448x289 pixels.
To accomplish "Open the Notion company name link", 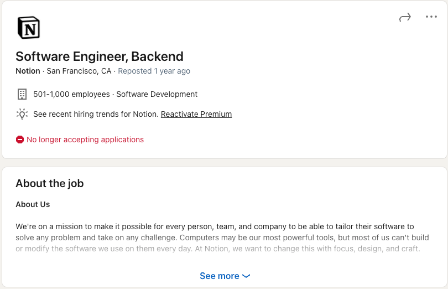I will click(x=28, y=71).
